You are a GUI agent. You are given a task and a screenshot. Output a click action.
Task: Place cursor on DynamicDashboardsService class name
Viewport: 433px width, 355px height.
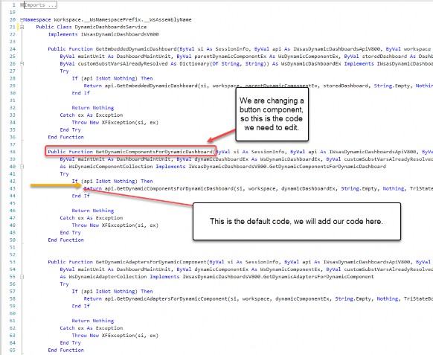pos(110,27)
